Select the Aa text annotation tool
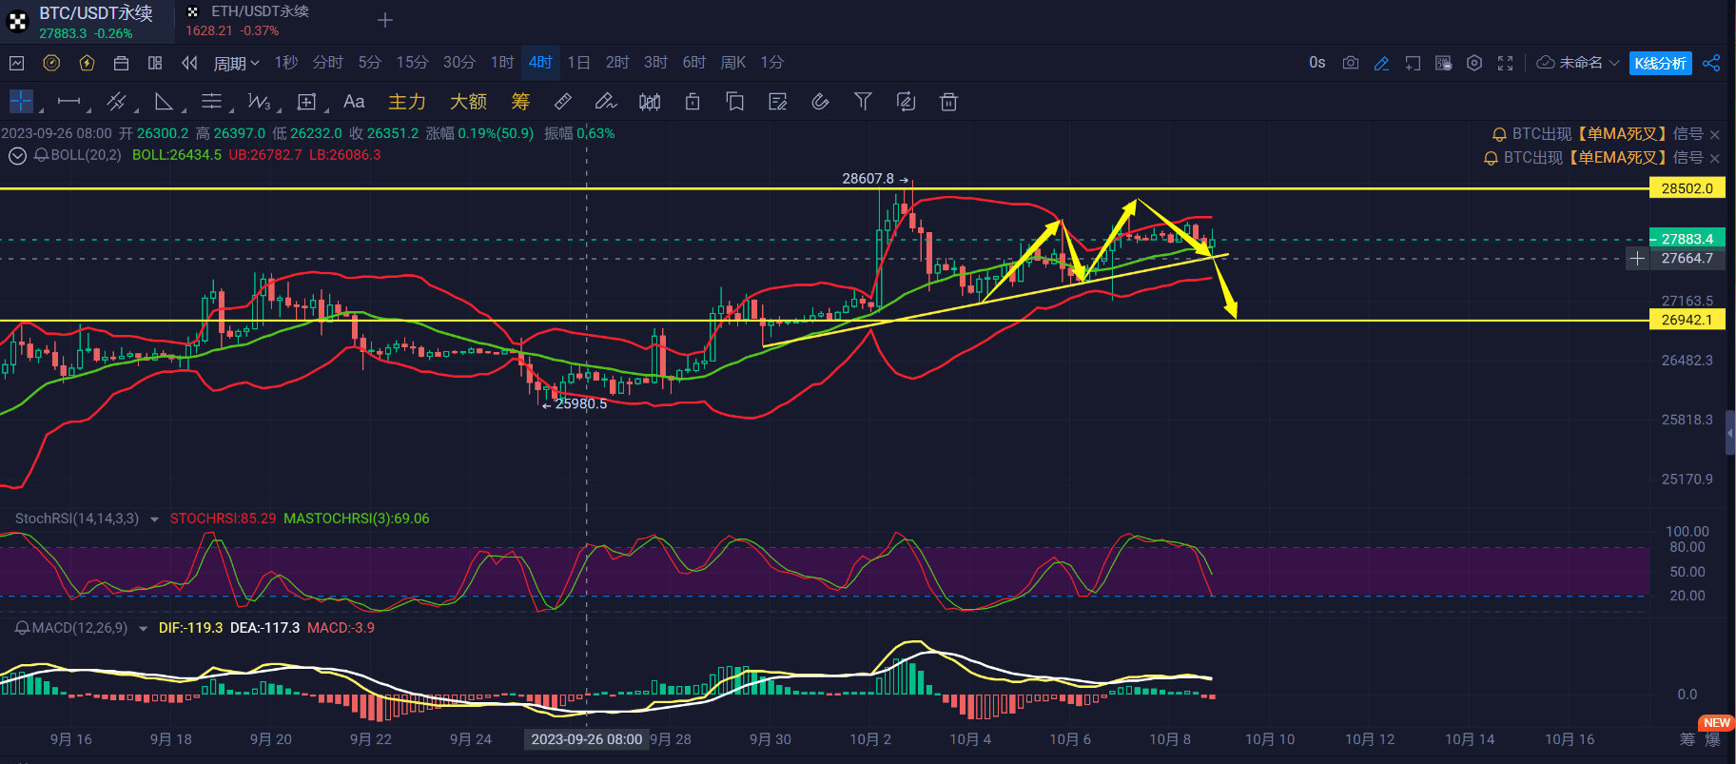 (354, 101)
